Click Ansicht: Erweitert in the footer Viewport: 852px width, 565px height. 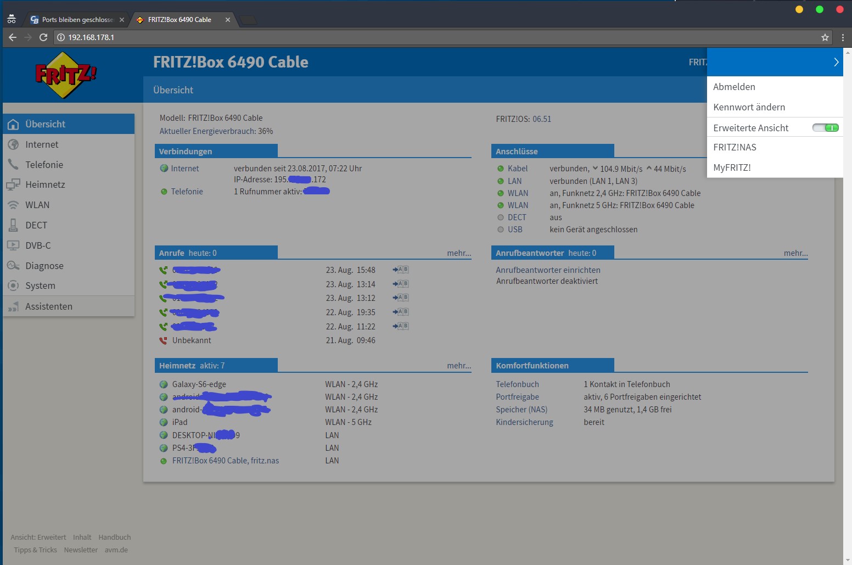pos(38,537)
